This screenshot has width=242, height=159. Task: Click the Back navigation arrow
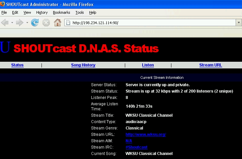[x=5, y=23]
